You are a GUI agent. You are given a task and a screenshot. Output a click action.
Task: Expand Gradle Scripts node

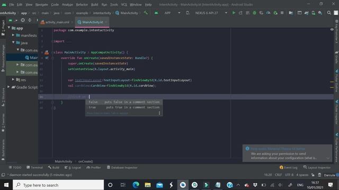(x=8, y=87)
